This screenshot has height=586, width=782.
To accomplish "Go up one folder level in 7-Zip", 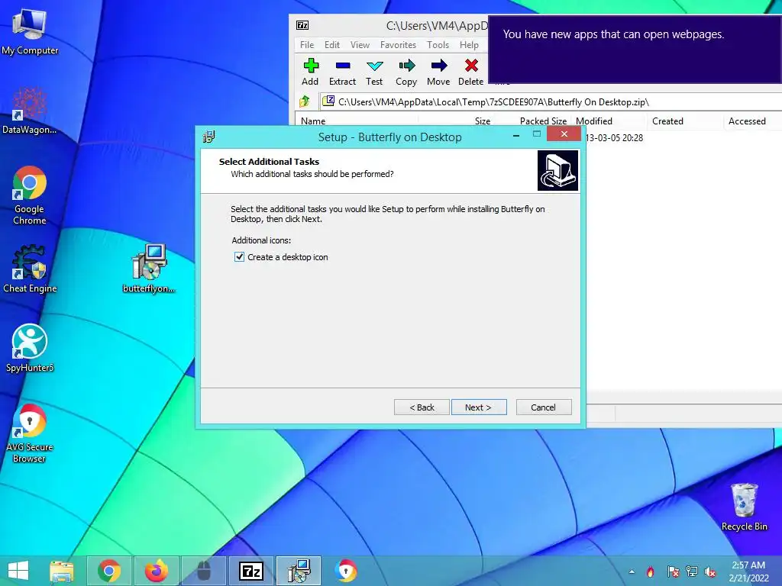I will (x=305, y=101).
